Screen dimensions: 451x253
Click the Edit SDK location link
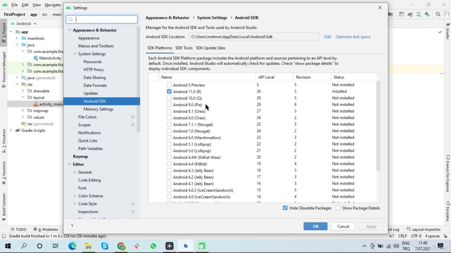(x=328, y=37)
